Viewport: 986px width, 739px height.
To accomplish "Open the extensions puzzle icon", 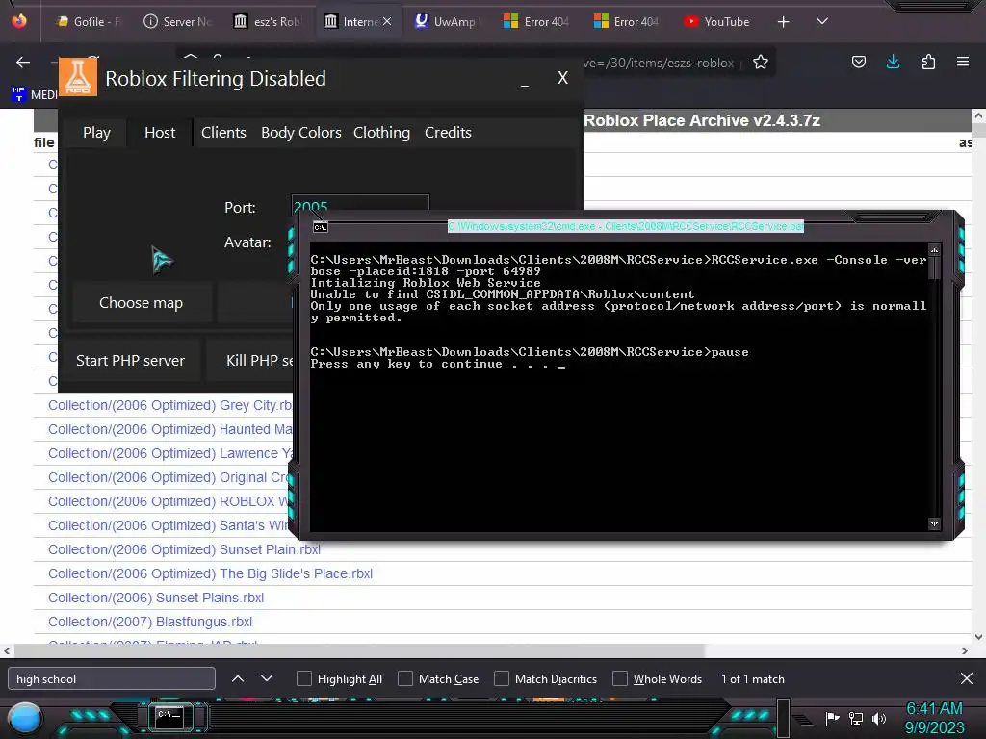I will click(x=928, y=62).
